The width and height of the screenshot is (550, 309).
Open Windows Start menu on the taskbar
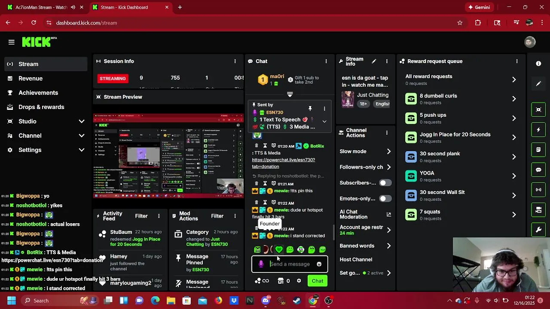[x=11, y=301]
